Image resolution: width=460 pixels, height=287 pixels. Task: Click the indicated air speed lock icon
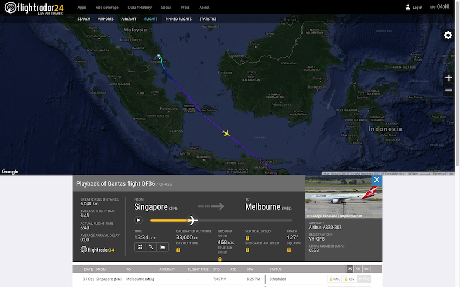248,250
